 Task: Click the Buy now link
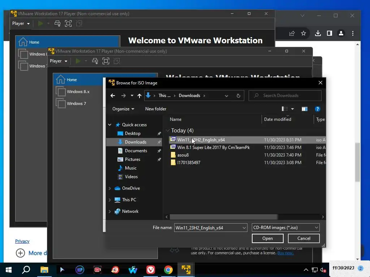point(285,253)
